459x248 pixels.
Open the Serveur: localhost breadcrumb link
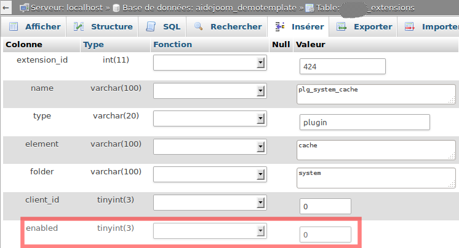(60, 7)
